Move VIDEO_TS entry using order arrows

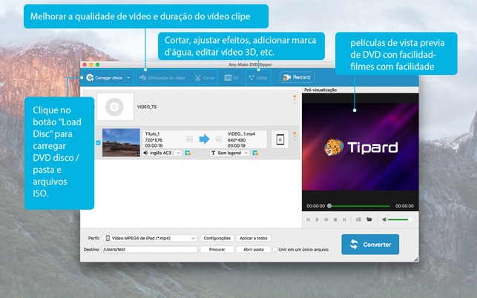pyautogui.click(x=295, y=102)
